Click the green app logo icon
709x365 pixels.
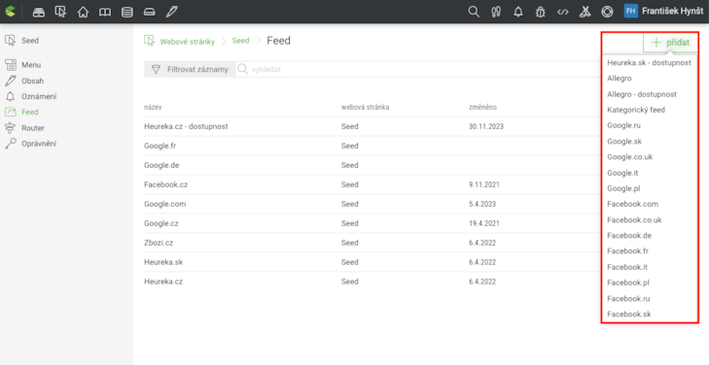[x=10, y=12]
